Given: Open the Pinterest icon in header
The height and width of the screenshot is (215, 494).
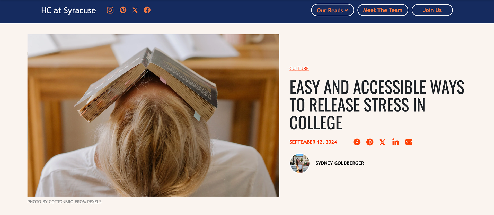Looking at the screenshot, I should click(x=123, y=10).
